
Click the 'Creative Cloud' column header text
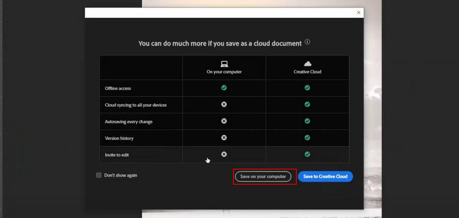pos(308,72)
